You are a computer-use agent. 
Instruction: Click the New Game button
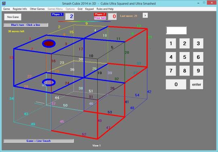[13, 17]
